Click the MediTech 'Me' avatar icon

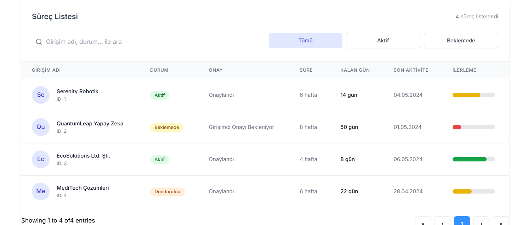pos(41,191)
